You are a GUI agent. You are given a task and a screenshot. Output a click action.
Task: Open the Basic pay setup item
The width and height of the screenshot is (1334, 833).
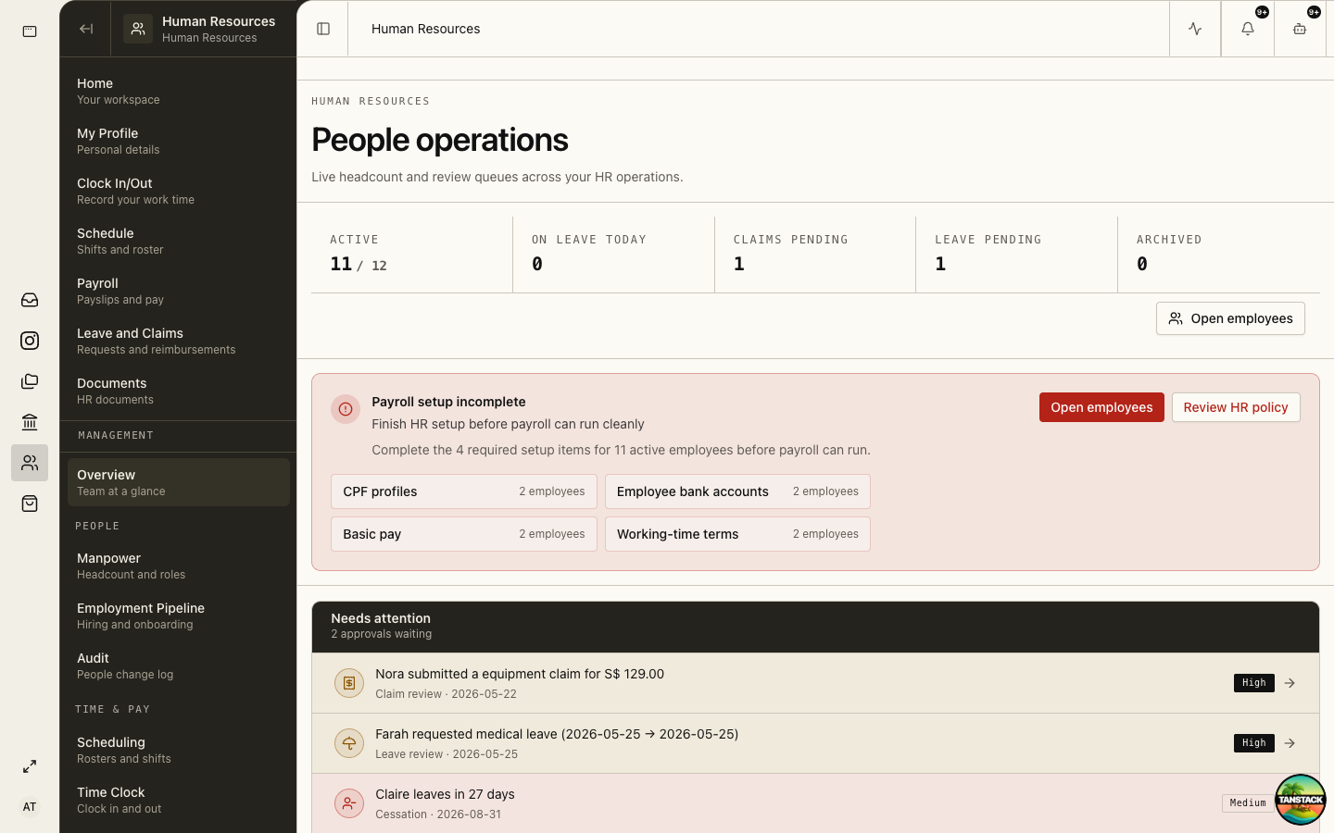pos(464,534)
